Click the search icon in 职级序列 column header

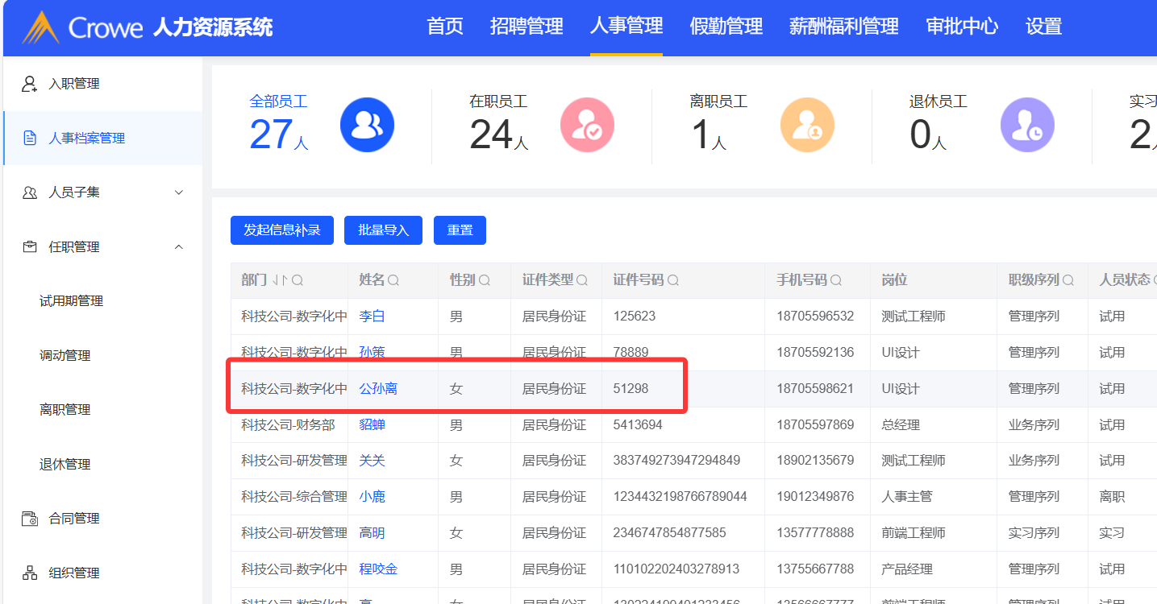pyautogui.click(x=1068, y=281)
